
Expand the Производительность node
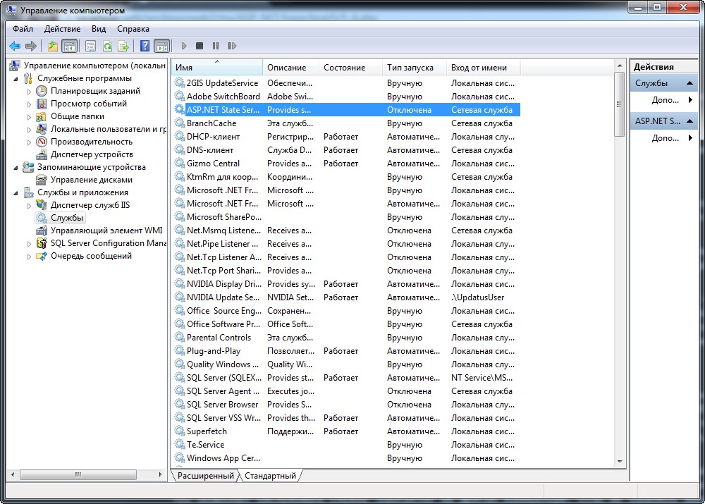click(x=29, y=142)
